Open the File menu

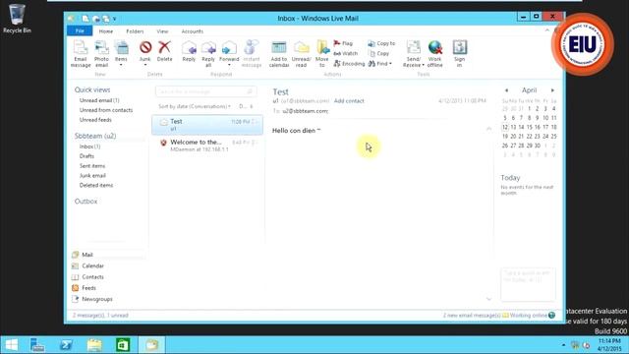(80, 30)
